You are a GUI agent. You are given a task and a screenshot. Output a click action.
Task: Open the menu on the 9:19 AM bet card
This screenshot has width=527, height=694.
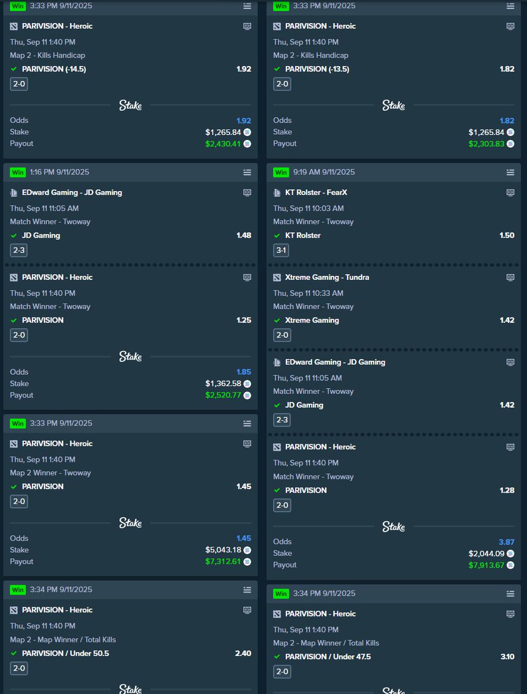[510, 172]
